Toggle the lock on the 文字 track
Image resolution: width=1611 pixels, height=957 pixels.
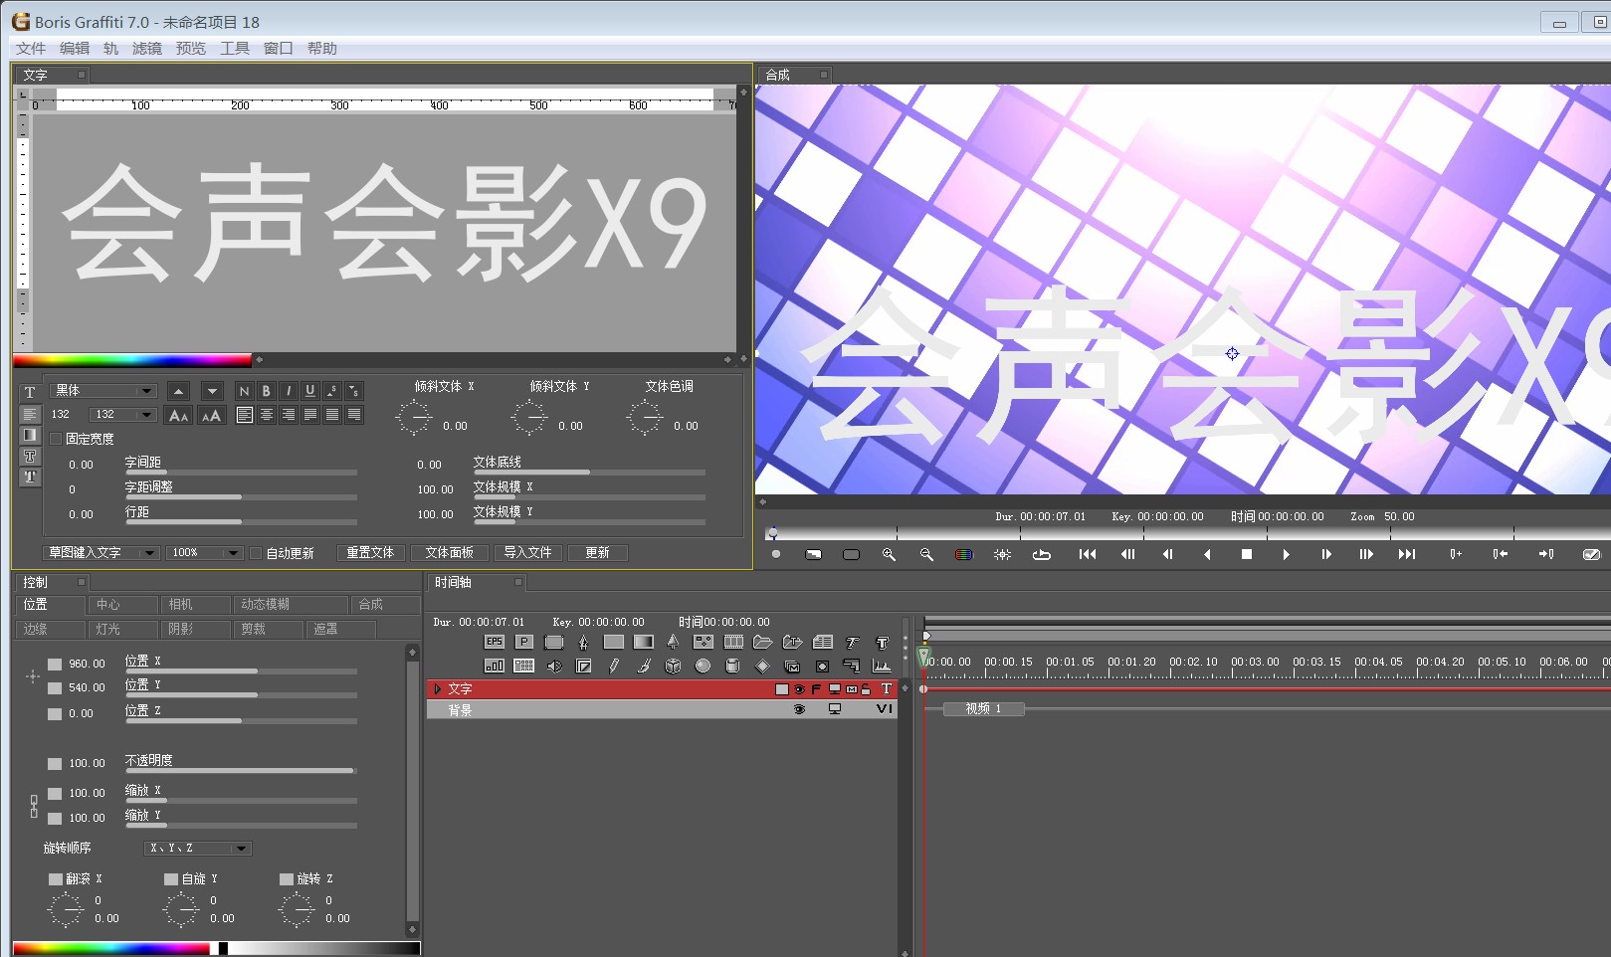[866, 689]
